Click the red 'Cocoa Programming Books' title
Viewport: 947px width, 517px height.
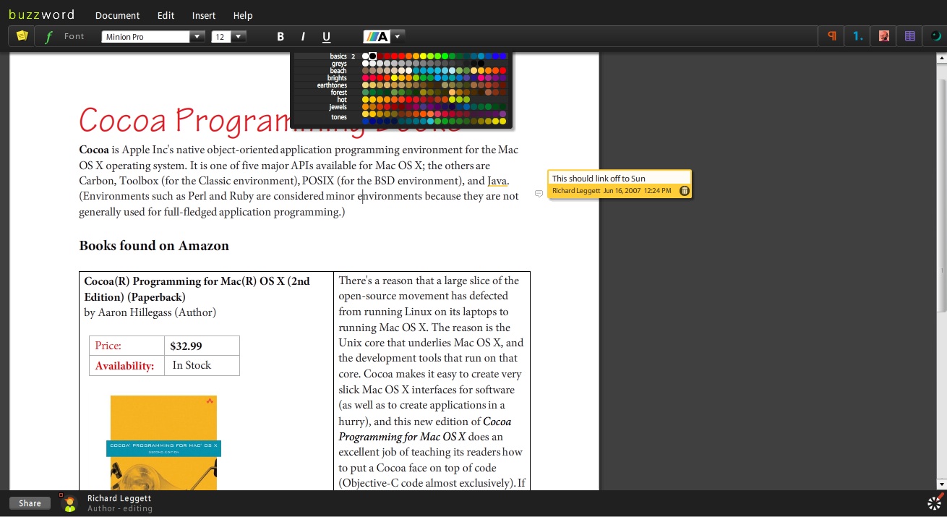click(x=270, y=120)
